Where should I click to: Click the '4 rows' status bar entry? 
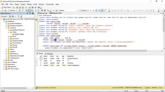click(160, 88)
